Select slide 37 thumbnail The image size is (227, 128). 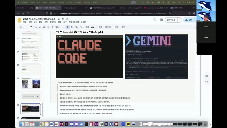coord(31,96)
